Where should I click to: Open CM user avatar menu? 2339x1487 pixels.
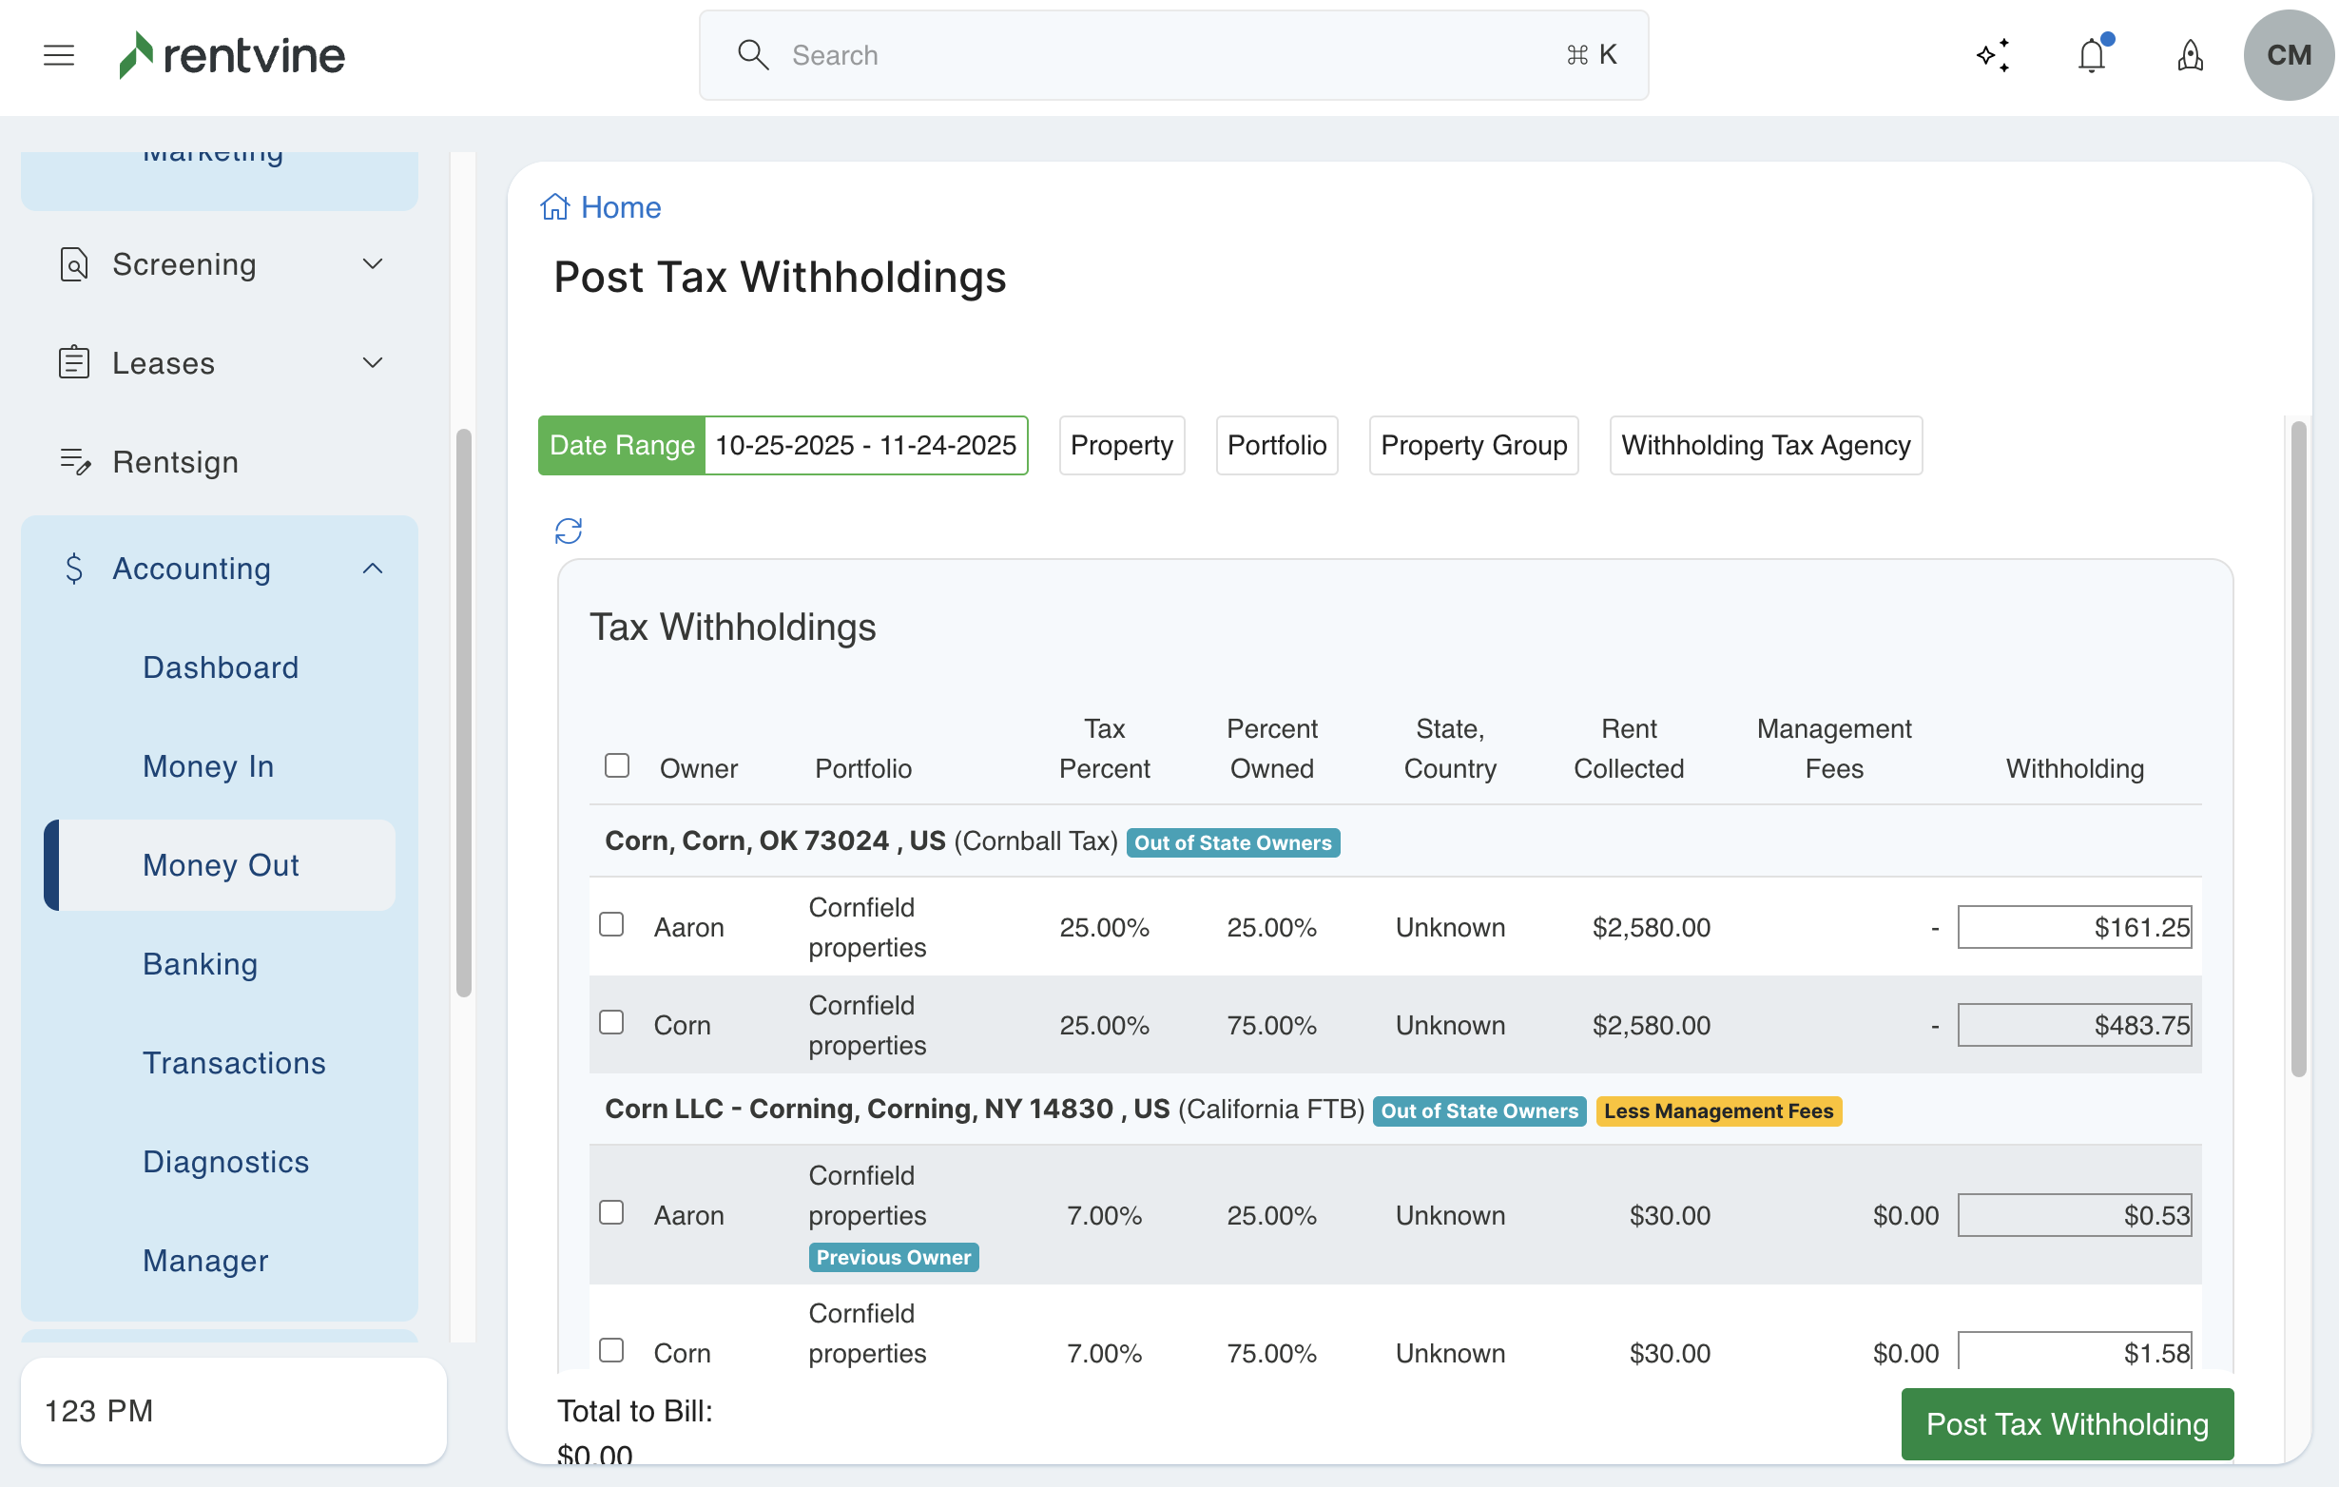2288,55
